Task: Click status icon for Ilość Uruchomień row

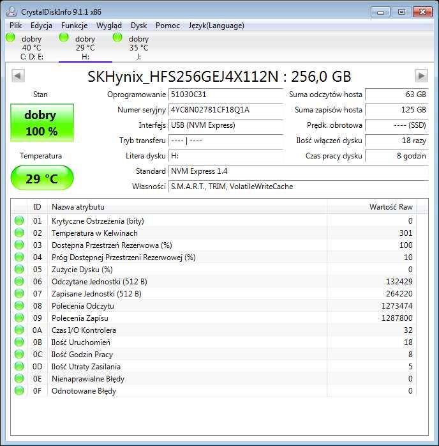Action: (19, 342)
